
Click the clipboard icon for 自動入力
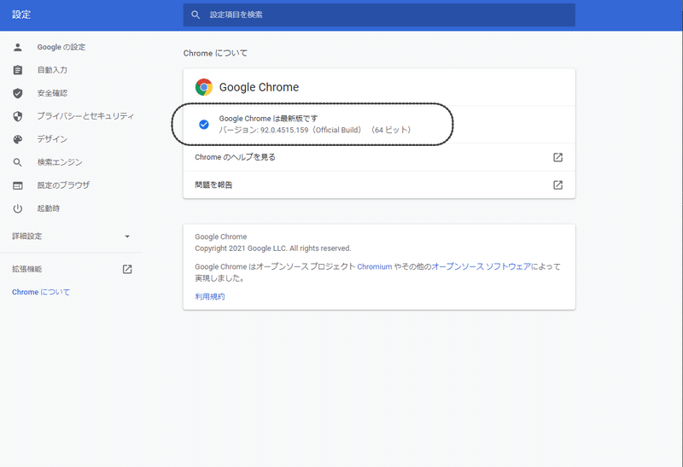[17, 70]
